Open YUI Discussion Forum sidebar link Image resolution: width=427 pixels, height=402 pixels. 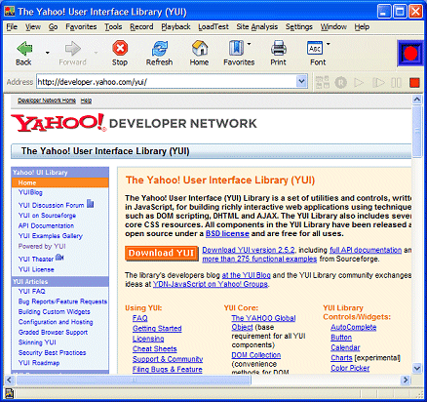[51, 206]
